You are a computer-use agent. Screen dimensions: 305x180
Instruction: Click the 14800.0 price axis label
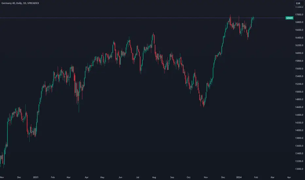[299, 99]
